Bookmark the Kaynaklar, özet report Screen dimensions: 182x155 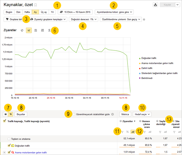[x=36, y=5]
